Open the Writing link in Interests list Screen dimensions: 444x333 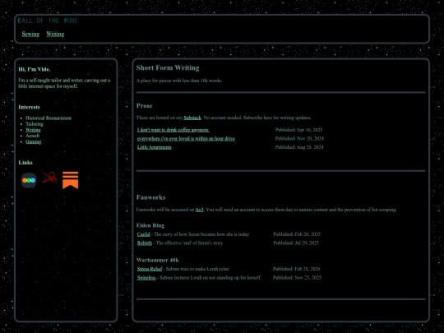33,130
